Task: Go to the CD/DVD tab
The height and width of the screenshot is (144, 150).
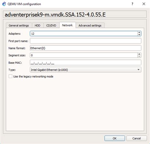Action: coord(51,26)
